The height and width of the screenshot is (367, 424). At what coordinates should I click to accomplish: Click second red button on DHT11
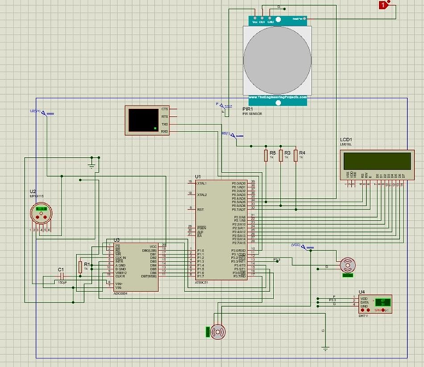[x=368, y=310]
